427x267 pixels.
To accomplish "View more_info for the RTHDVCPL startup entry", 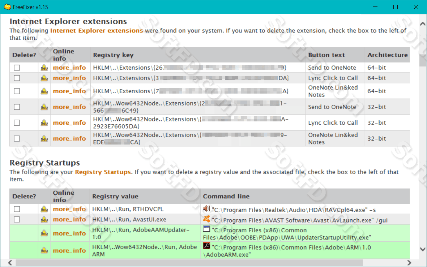I will (69, 209).
